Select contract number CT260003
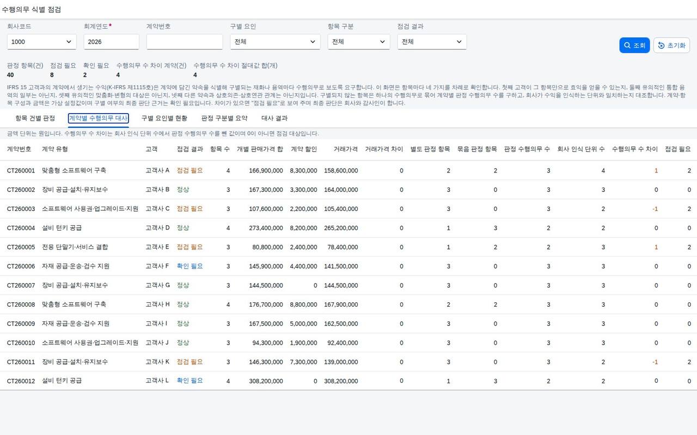Screen dimensions: 697x435 click(21, 209)
